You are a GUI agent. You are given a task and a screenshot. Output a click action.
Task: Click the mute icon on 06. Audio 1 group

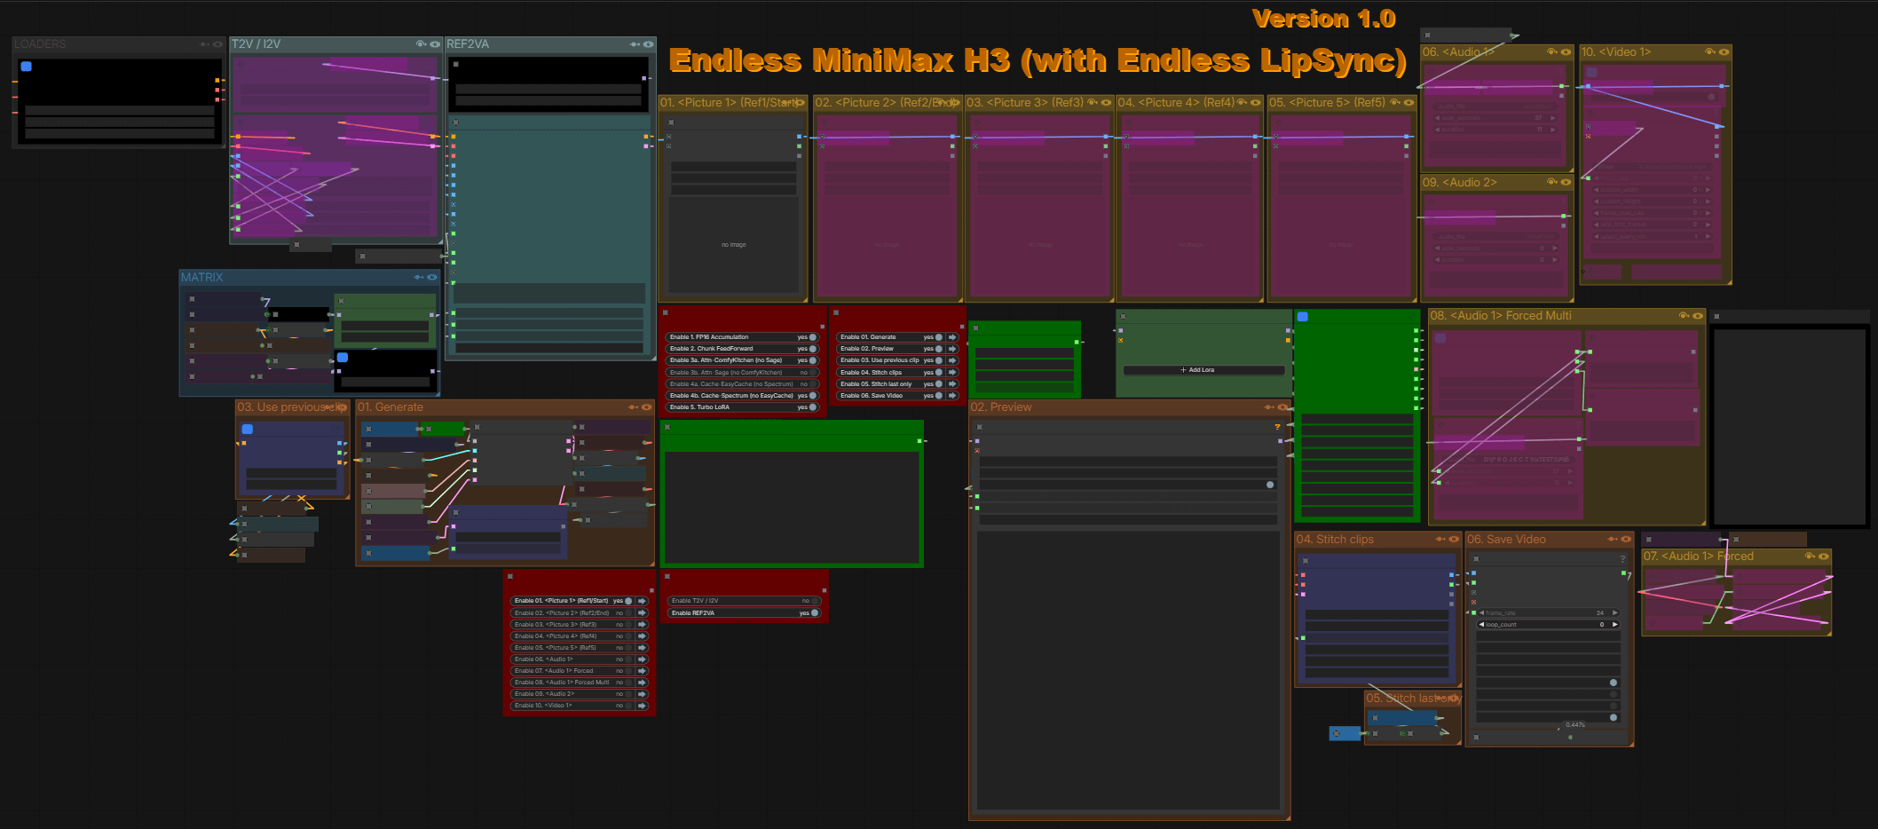pyautogui.click(x=1551, y=52)
